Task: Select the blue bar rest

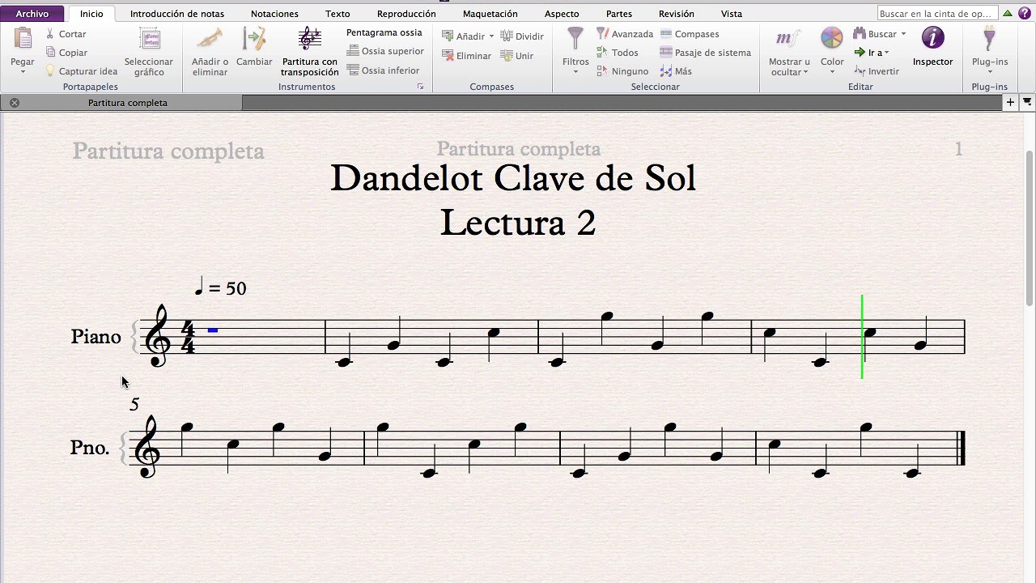Action: 213,330
